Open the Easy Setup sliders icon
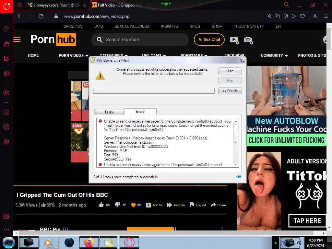Image resolution: width=332 pixels, height=249 pixels. coord(326,16)
